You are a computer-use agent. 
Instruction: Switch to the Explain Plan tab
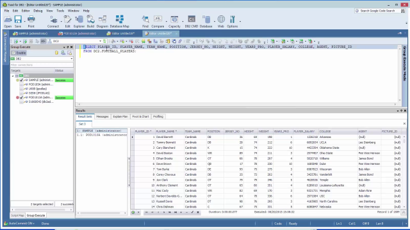[x=120, y=116]
